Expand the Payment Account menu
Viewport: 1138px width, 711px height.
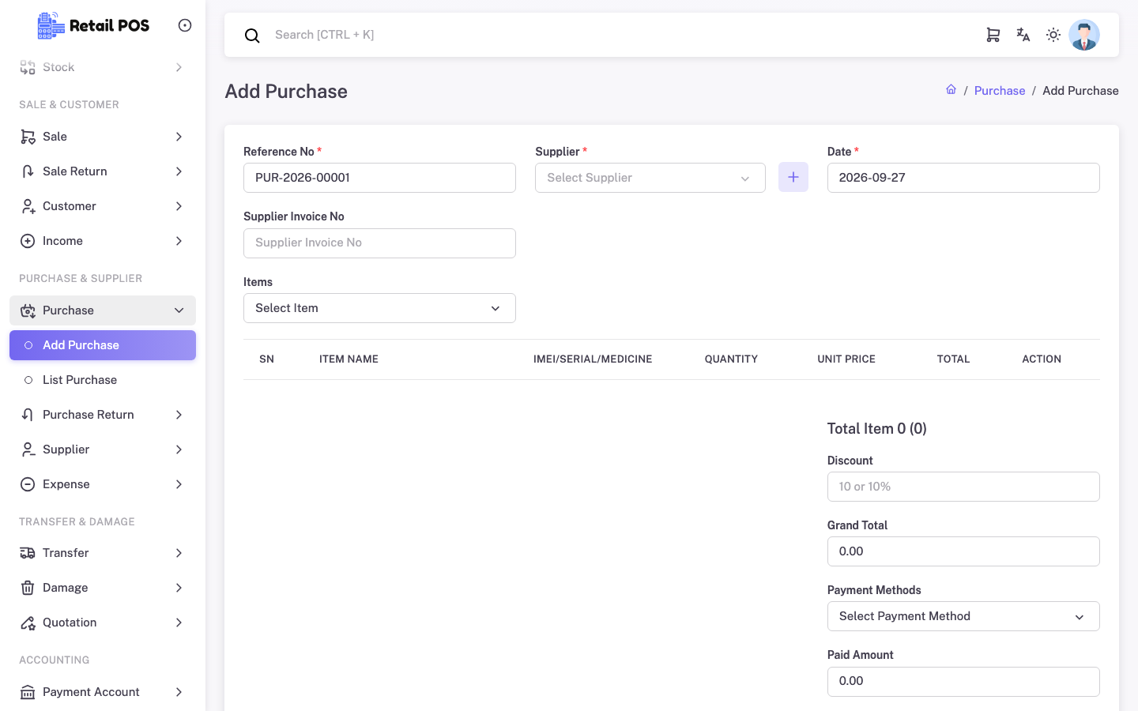coord(103,692)
